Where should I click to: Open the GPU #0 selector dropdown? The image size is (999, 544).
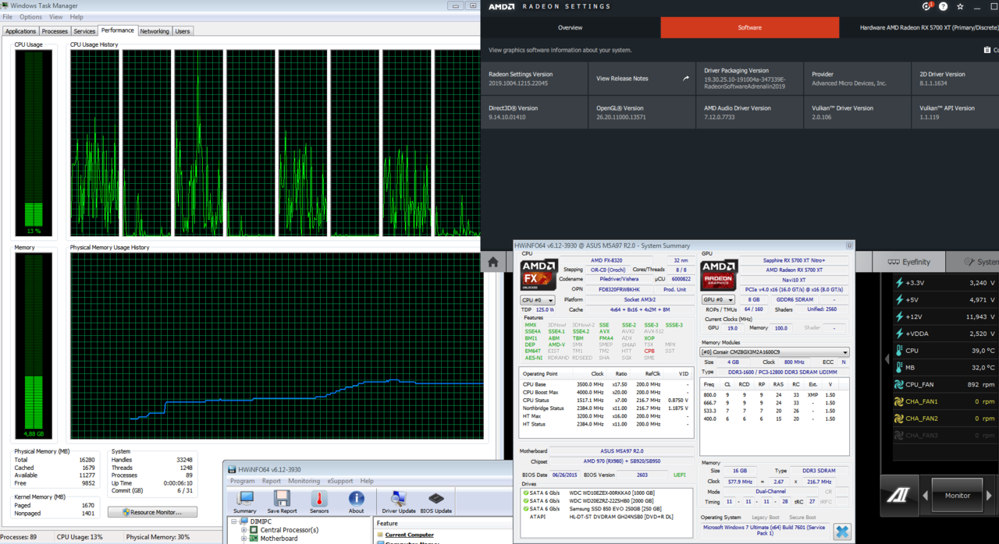click(x=718, y=300)
